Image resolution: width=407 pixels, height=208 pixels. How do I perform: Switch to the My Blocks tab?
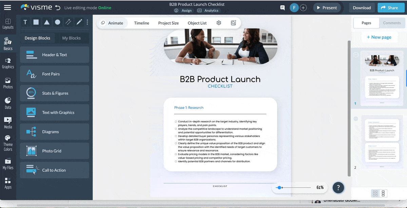click(72, 38)
